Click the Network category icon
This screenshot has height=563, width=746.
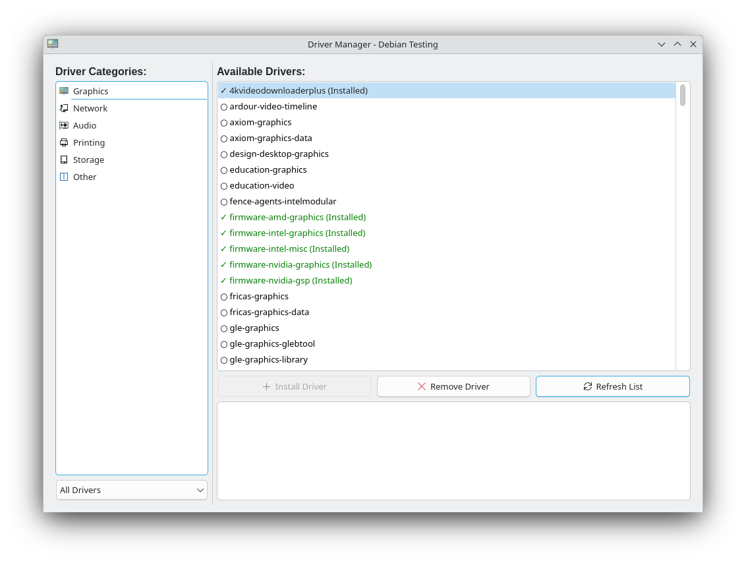(x=64, y=108)
